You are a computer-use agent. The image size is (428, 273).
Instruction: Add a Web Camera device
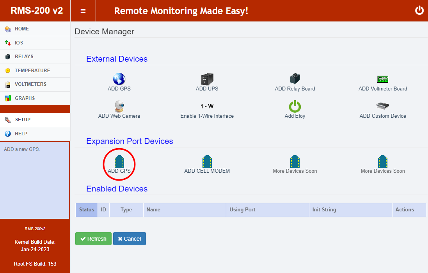click(x=119, y=106)
